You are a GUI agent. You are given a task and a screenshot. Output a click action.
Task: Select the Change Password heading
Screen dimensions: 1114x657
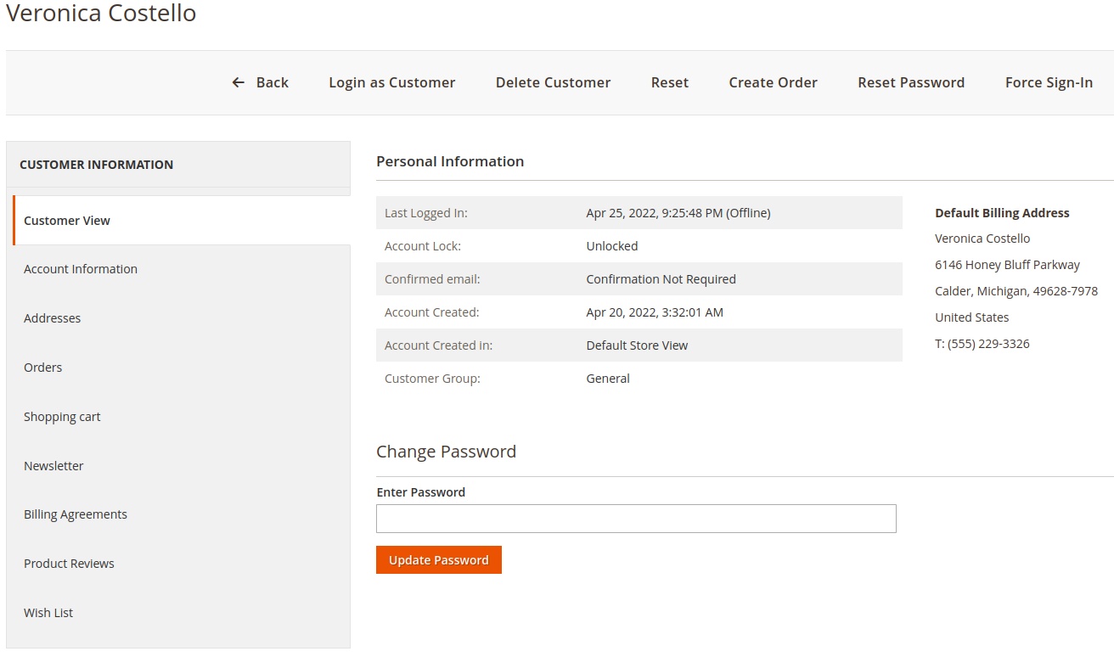pyautogui.click(x=446, y=452)
